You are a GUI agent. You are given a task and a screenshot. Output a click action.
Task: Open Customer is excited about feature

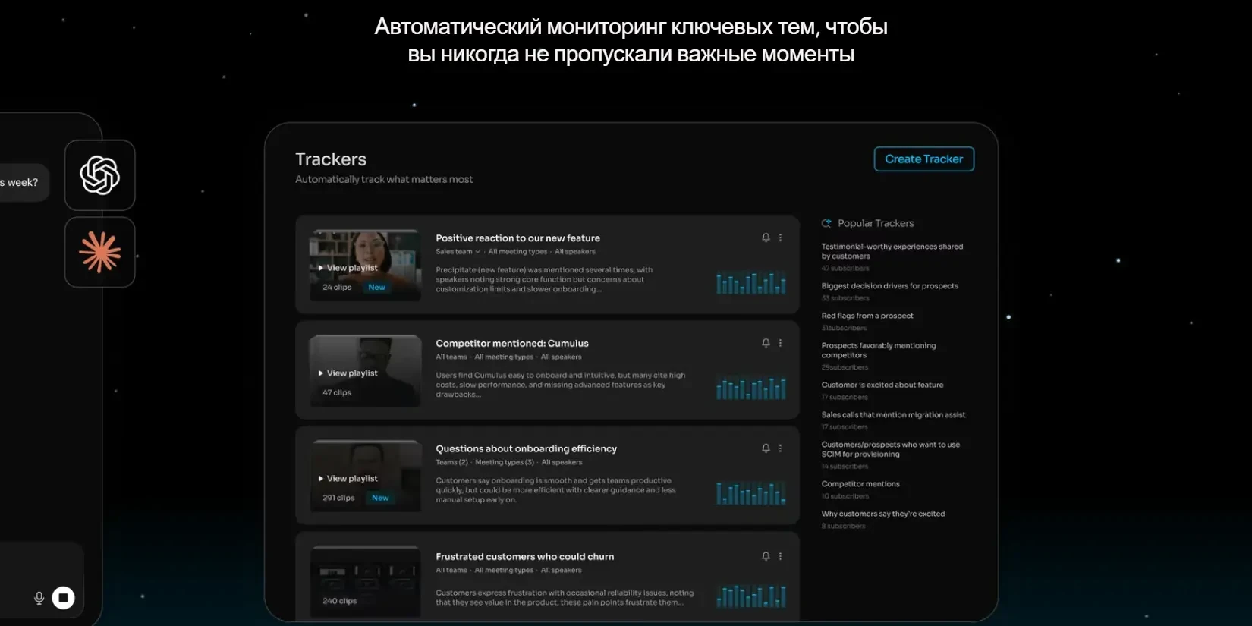[x=882, y=385]
